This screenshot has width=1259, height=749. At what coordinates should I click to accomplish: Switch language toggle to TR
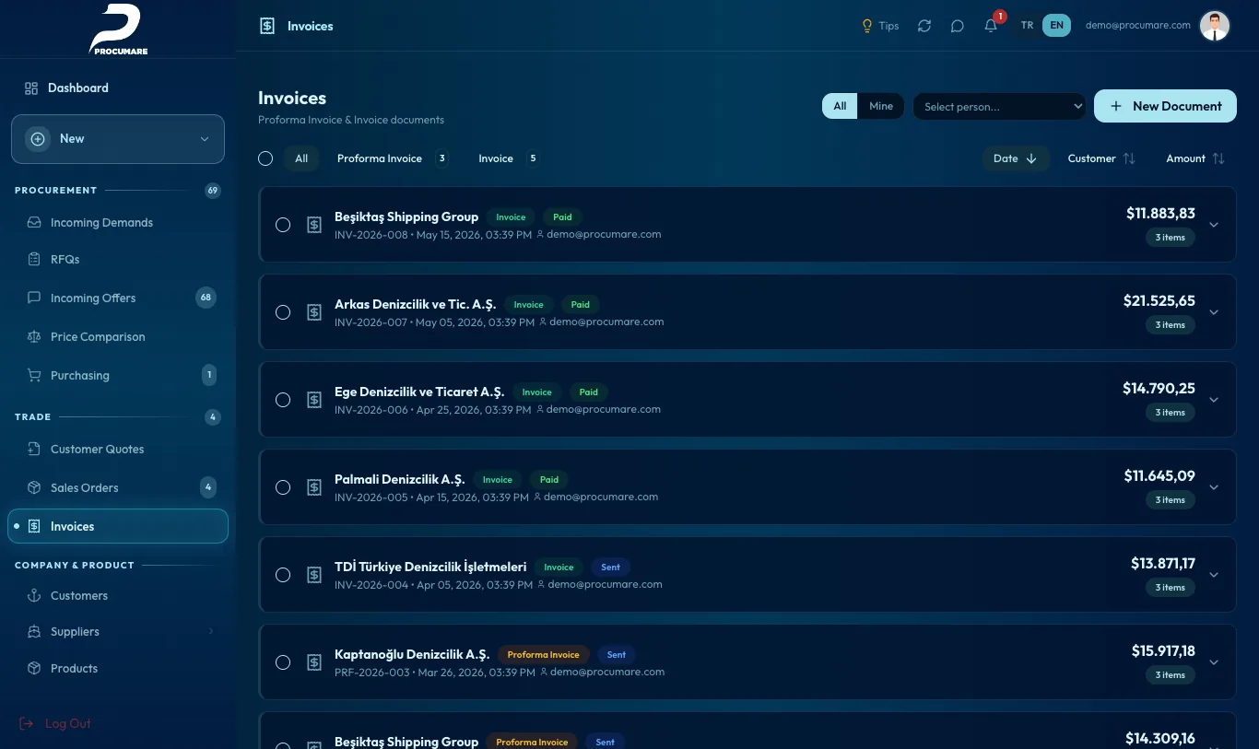pyautogui.click(x=1027, y=26)
